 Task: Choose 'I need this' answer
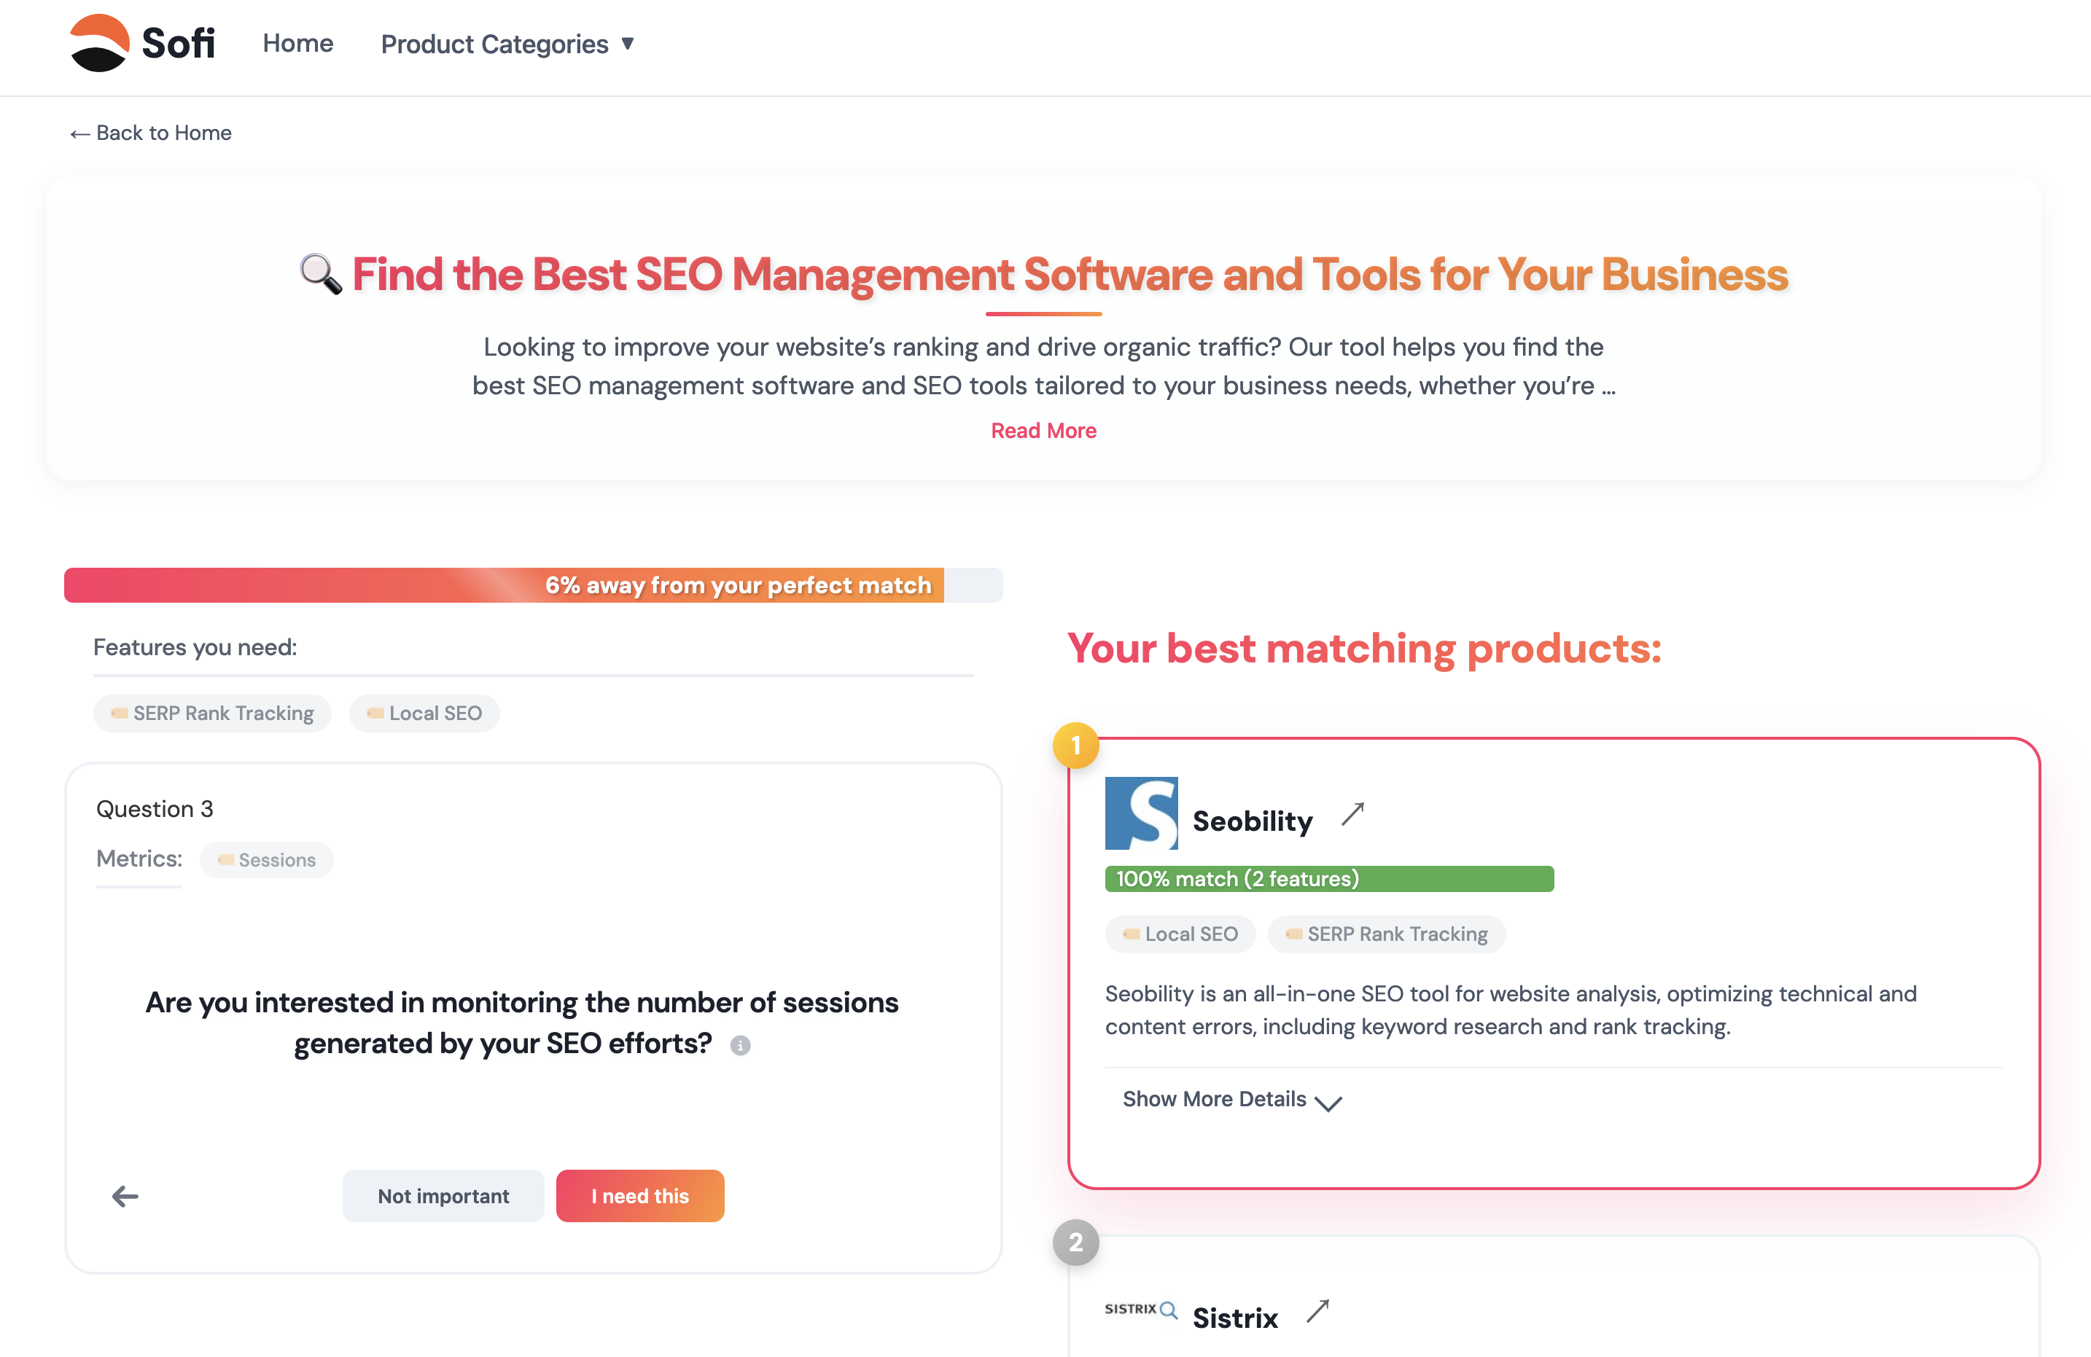tap(639, 1195)
